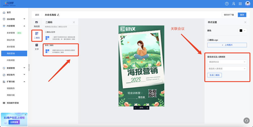Screen dimensions: 253x127
Task: Open the user account icon in header
Action: click(x=234, y=4)
